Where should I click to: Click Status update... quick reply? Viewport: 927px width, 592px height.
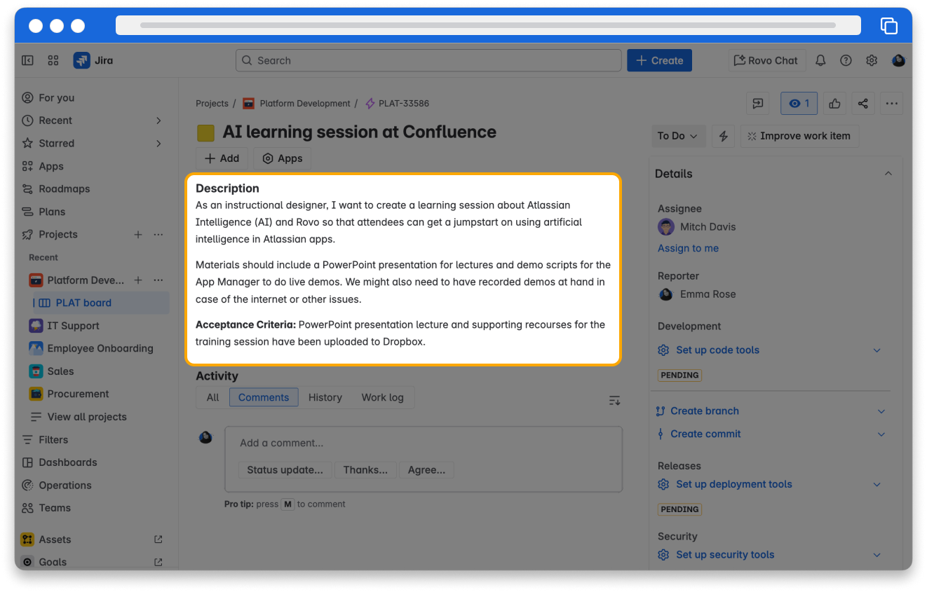285,470
